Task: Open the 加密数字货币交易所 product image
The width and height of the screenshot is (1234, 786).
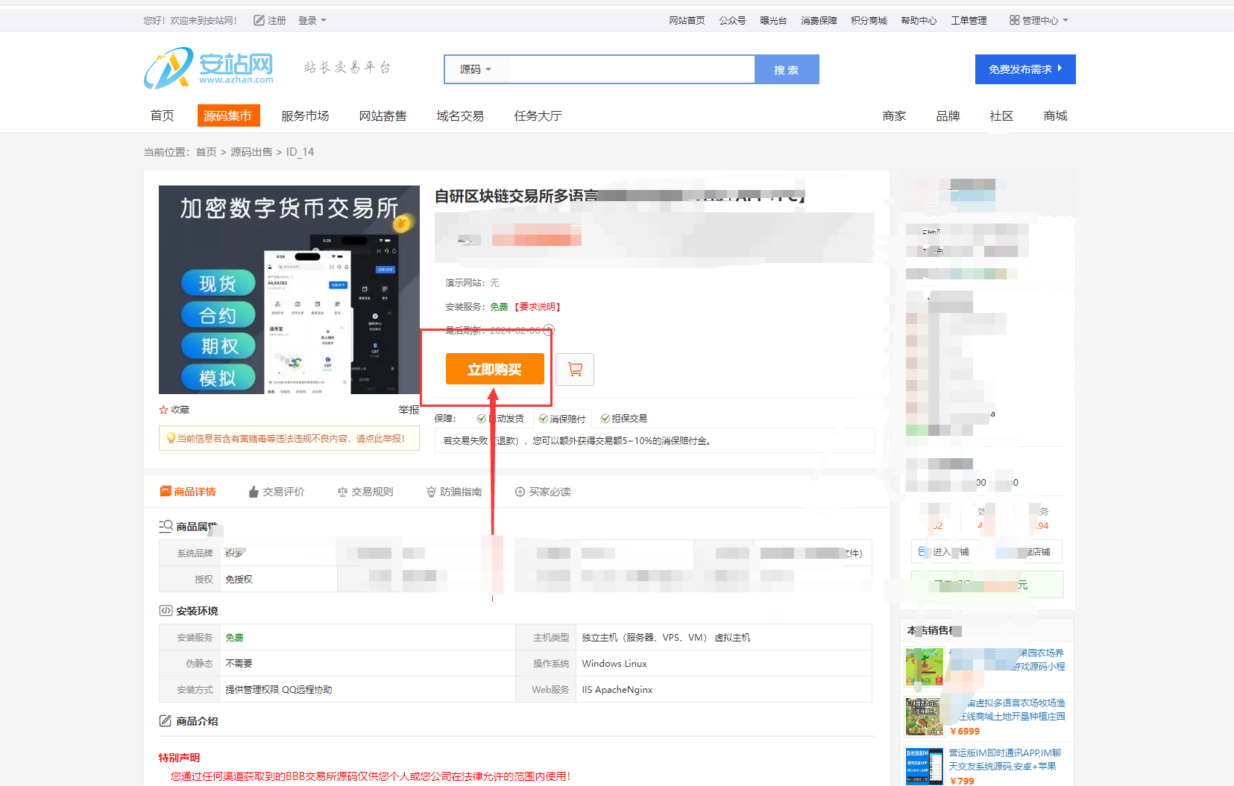Action: tap(289, 290)
